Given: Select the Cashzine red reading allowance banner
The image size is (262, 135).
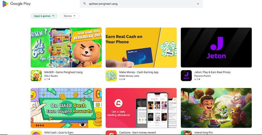Looking at the screenshot, I should coord(141,108).
